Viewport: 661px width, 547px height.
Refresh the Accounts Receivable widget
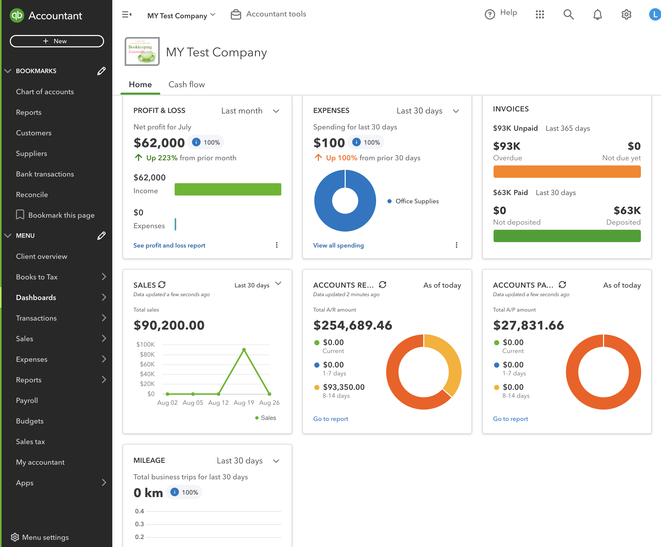pyautogui.click(x=383, y=285)
